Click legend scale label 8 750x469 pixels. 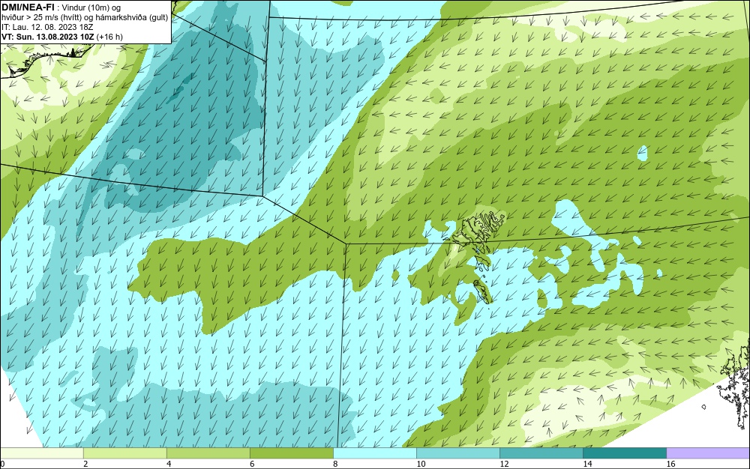[334, 464]
